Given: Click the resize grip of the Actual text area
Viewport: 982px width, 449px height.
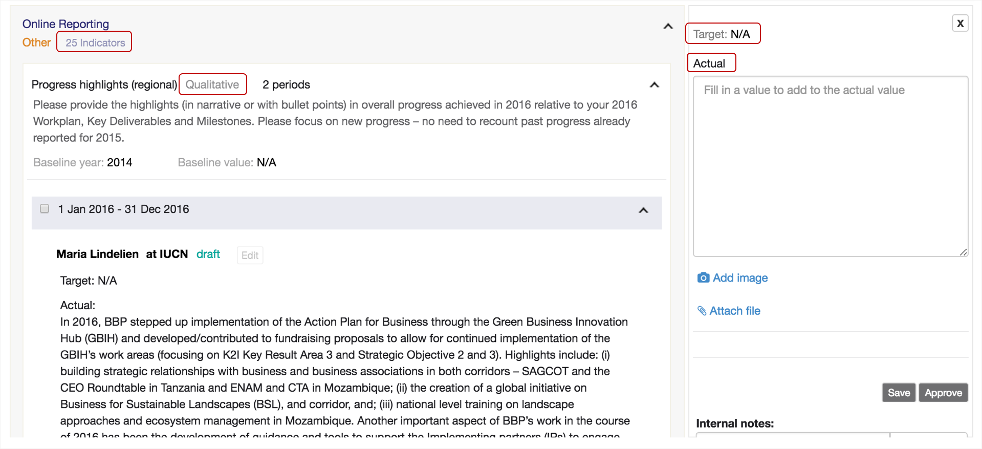Looking at the screenshot, I should click(964, 252).
